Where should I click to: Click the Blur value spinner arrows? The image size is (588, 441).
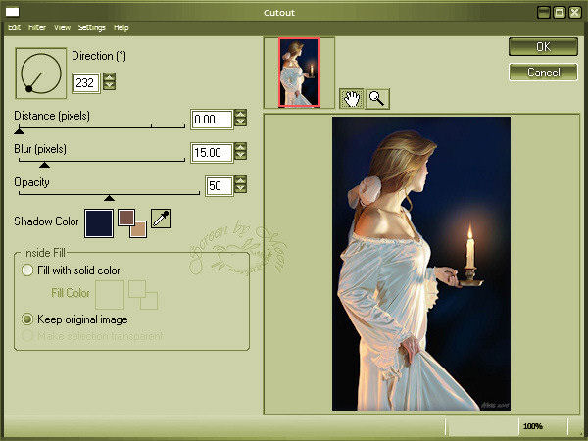click(x=240, y=153)
